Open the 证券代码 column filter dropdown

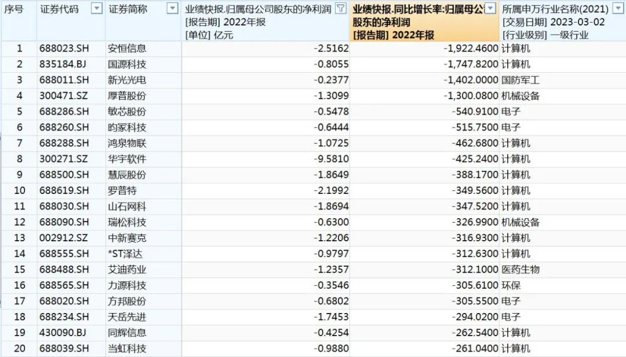coord(97,9)
